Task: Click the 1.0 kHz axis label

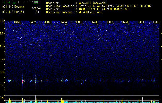Action: point(2,46)
